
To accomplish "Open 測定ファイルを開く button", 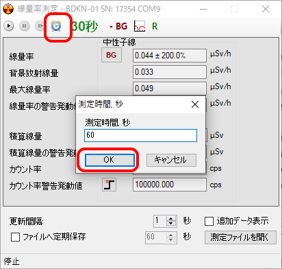I will tap(240, 237).
